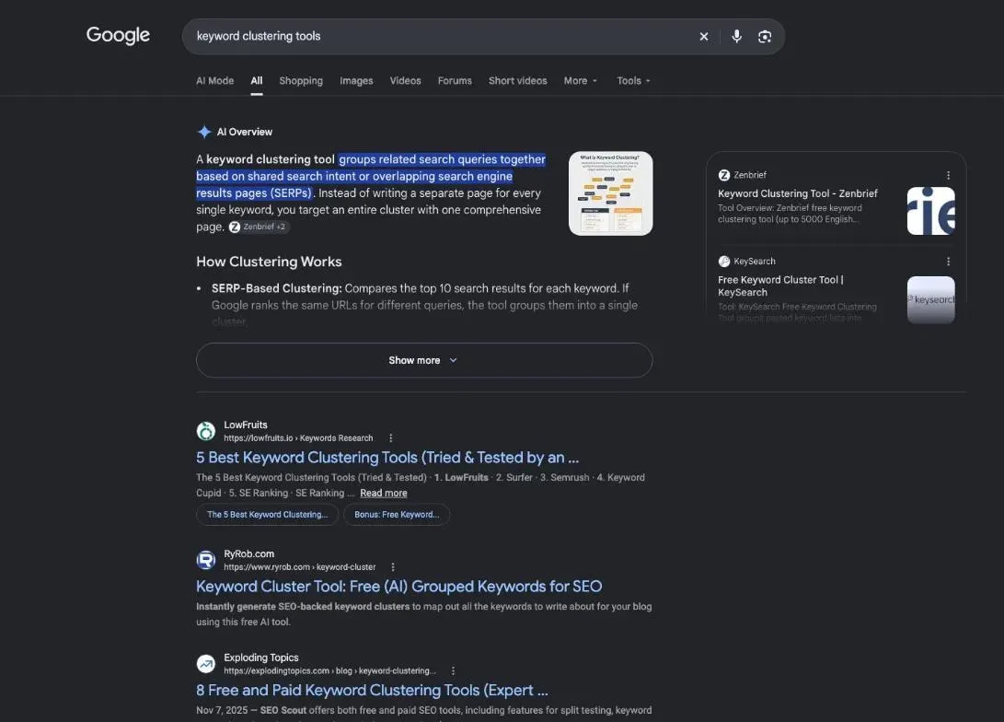Select the All results tab
The height and width of the screenshot is (722, 1004).
tap(257, 81)
